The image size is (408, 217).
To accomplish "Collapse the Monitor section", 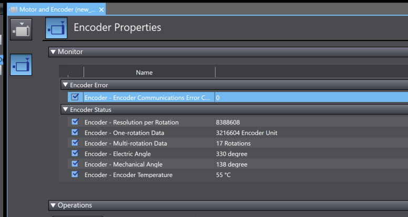I will pyautogui.click(x=53, y=52).
